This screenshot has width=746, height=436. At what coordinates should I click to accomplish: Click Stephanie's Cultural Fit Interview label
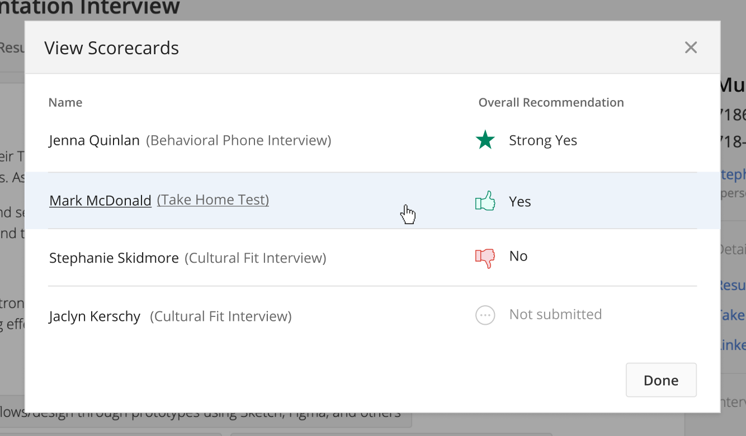pos(256,258)
